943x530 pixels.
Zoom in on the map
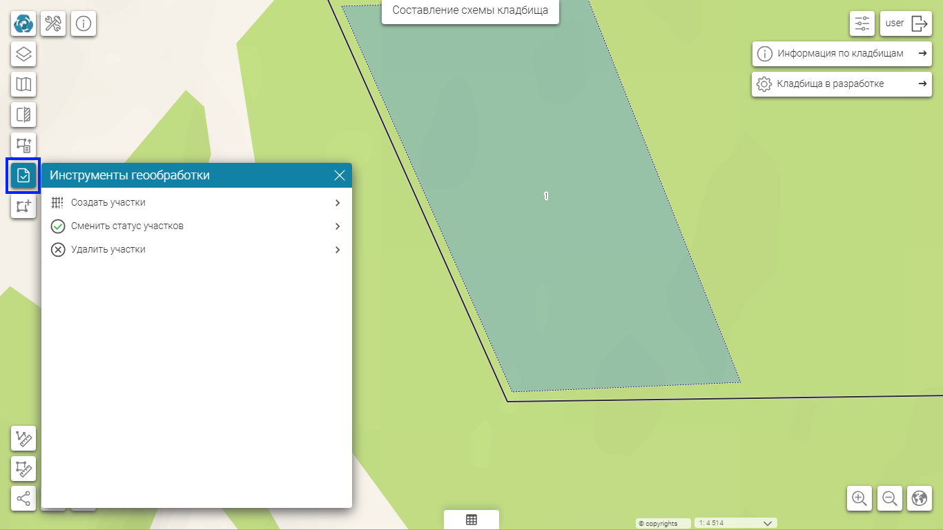coord(859,498)
